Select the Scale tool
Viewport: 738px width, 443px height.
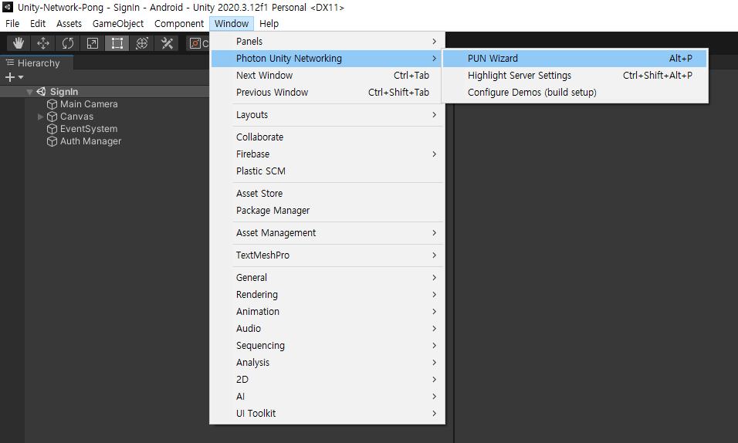[x=93, y=43]
